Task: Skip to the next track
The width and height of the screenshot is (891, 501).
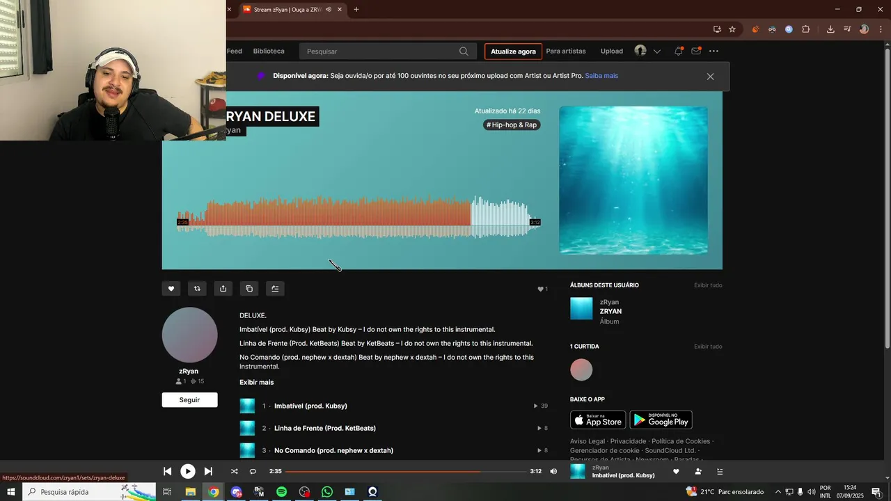Action: pos(208,471)
